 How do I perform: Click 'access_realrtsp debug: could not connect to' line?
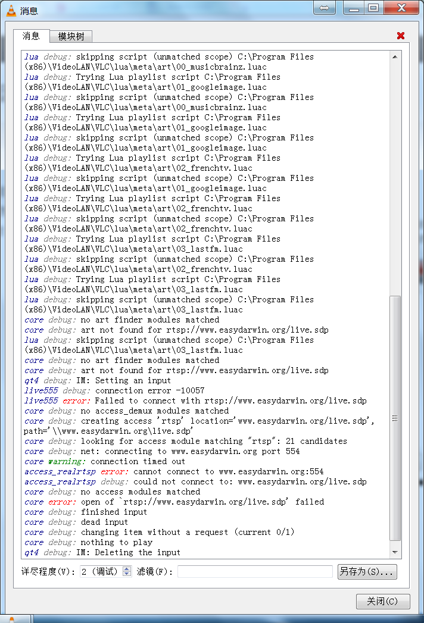click(x=195, y=482)
